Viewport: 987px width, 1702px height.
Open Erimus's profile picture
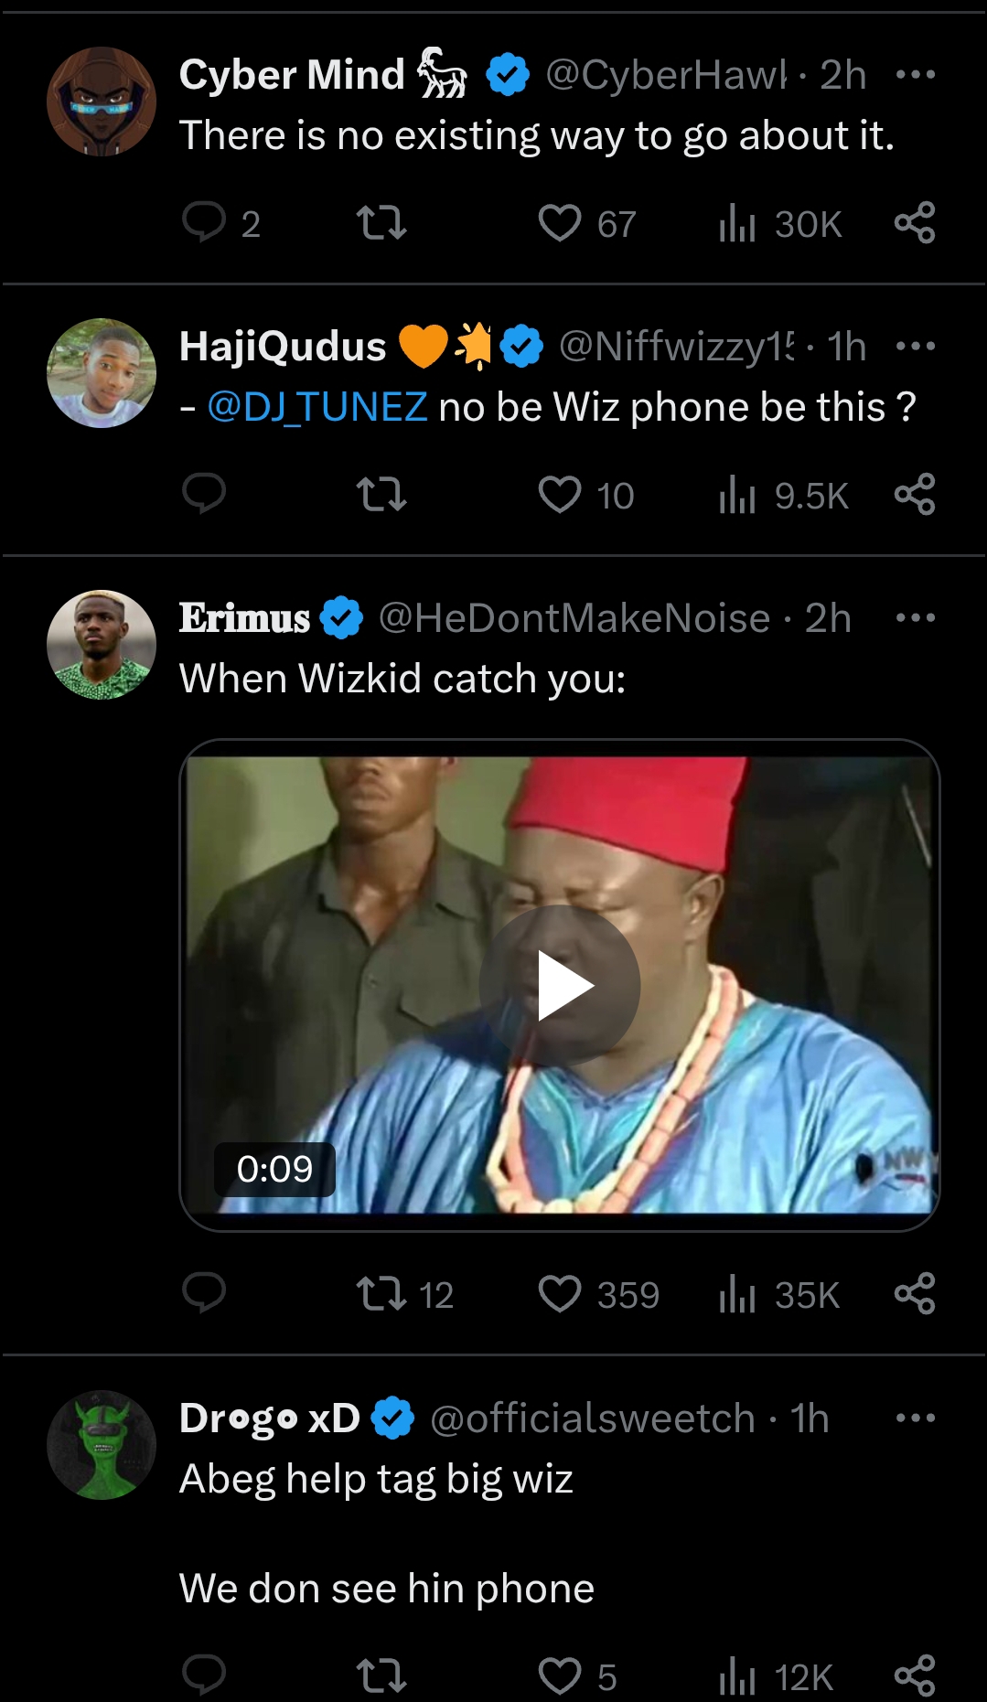(x=102, y=645)
